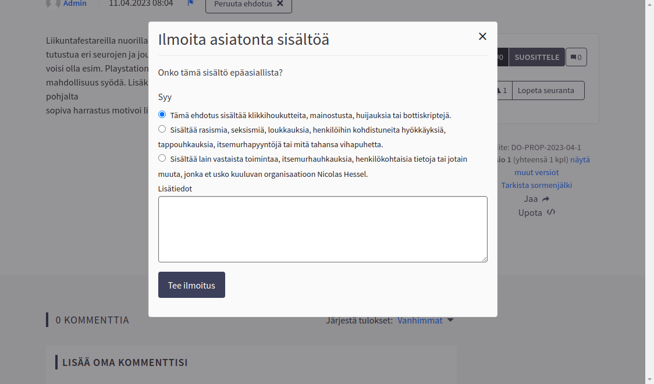This screenshot has width=654, height=384.
Task: Click the scrollbar down arrow
Action: (x=649, y=379)
